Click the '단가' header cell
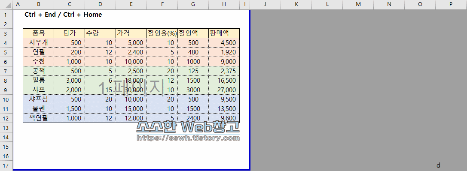467x171 pixels. click(70, 33)
